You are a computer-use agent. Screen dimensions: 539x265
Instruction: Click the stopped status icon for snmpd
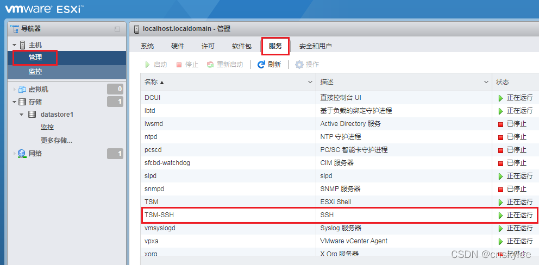[500, 190]
